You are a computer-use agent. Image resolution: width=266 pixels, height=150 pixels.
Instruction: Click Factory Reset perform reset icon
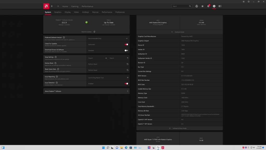click(x=128, y=64)
